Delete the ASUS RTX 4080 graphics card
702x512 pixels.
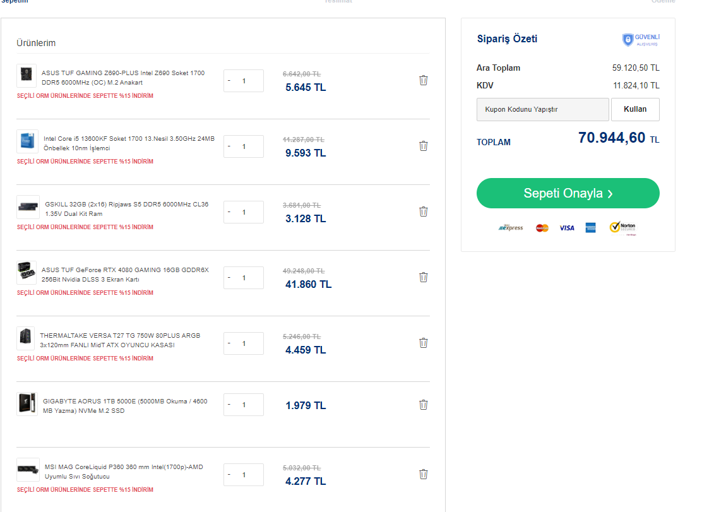click(x=424, y=277)
